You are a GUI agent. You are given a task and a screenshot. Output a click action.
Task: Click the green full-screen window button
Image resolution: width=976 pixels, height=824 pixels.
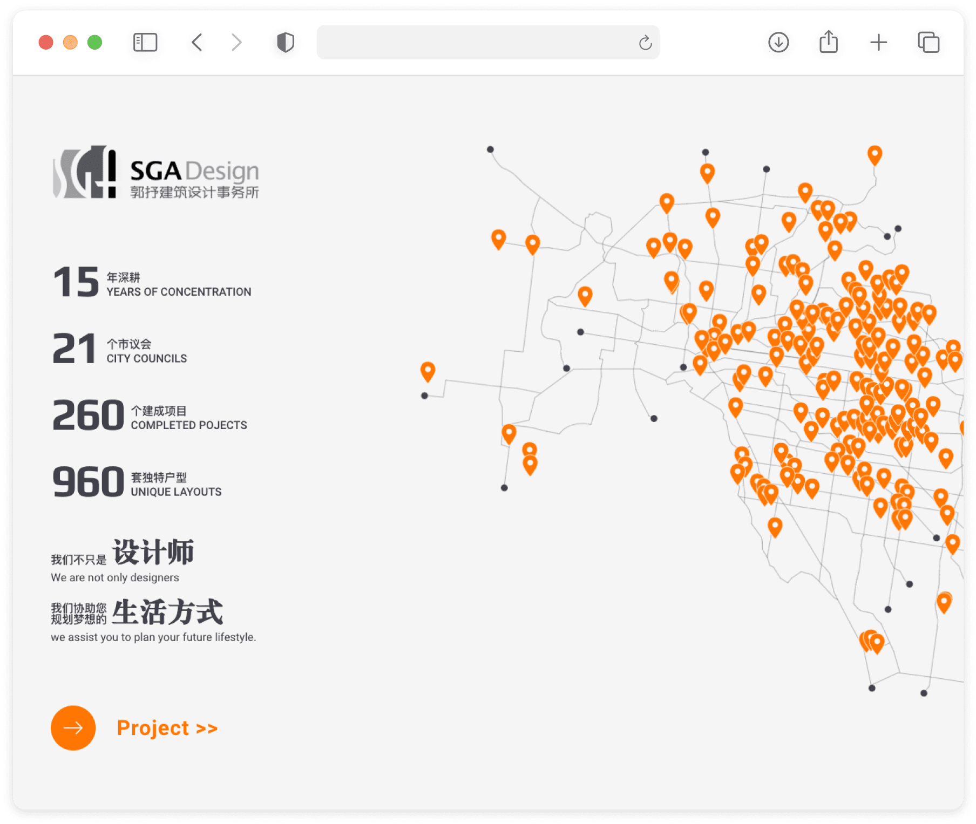95,42
